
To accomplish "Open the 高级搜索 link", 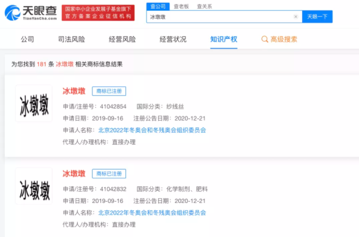I will pyautogui.click(x=283, y=39).
